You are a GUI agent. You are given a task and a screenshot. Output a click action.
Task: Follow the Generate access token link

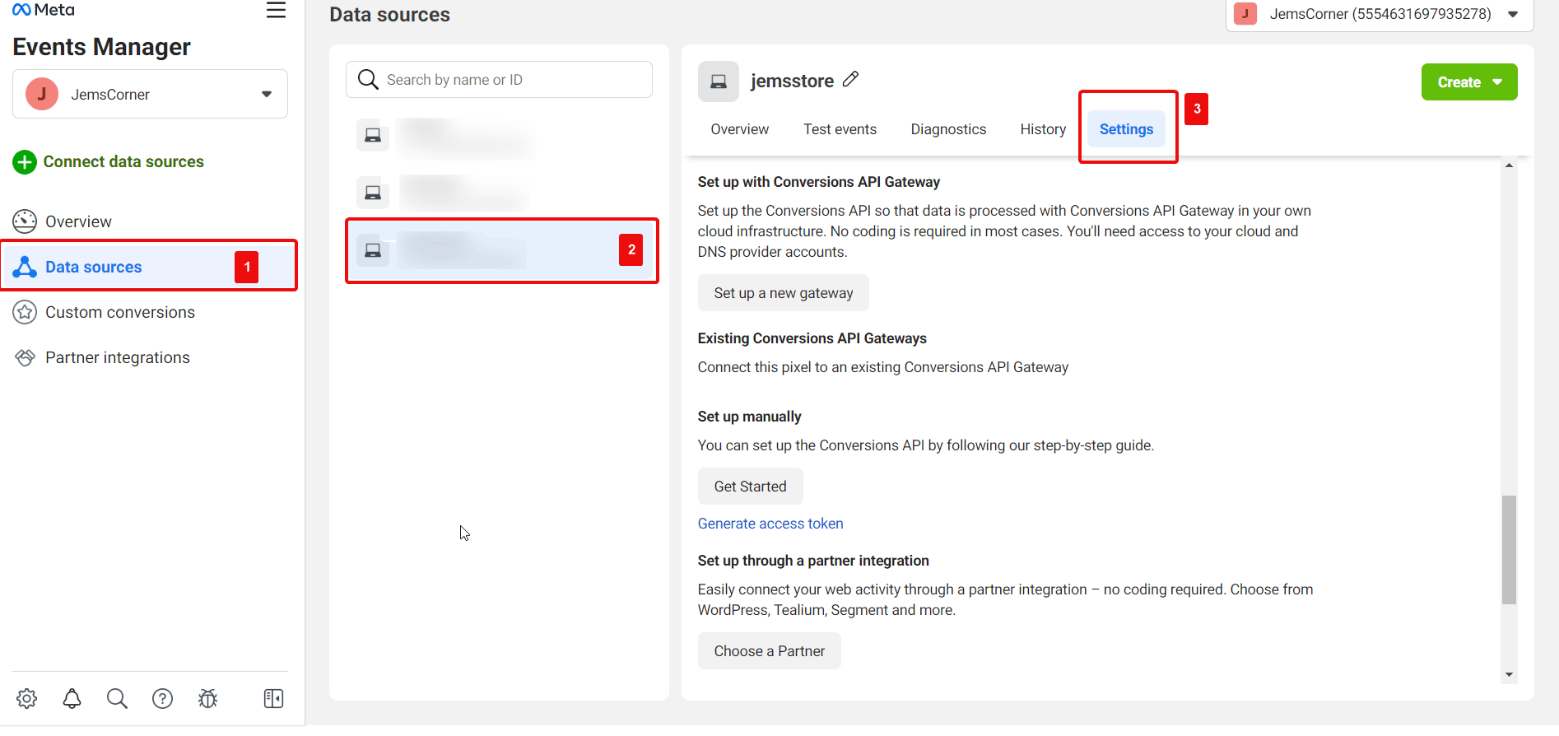click(x=770, y=524)
